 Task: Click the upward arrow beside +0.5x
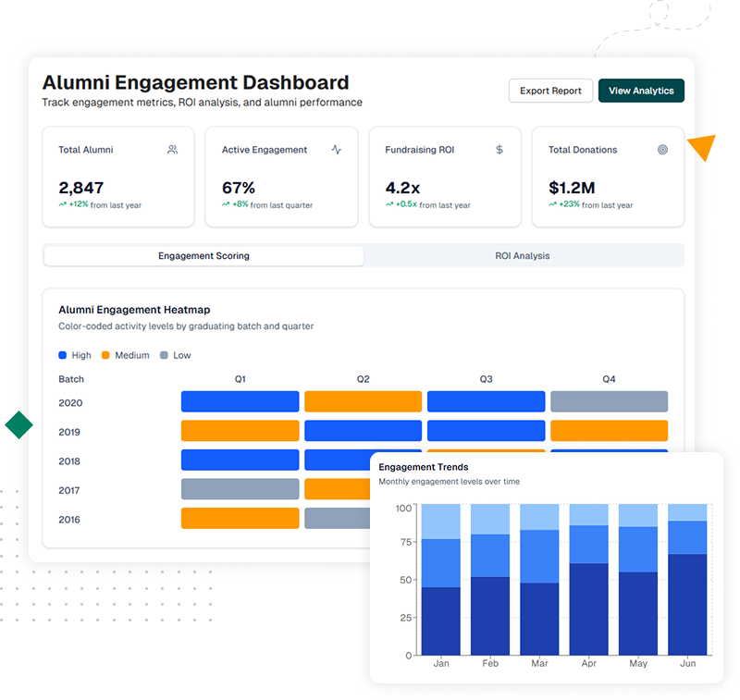[x=389, y=204]
